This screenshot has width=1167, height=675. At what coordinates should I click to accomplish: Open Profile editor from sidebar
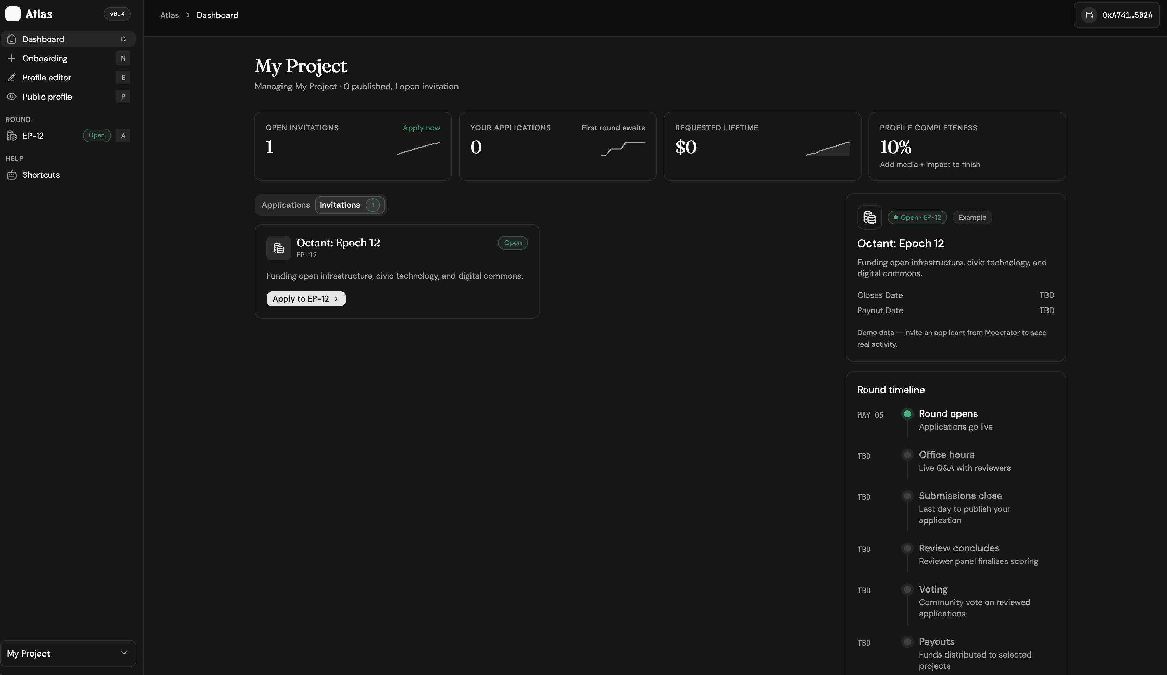[x=68, y=77]
